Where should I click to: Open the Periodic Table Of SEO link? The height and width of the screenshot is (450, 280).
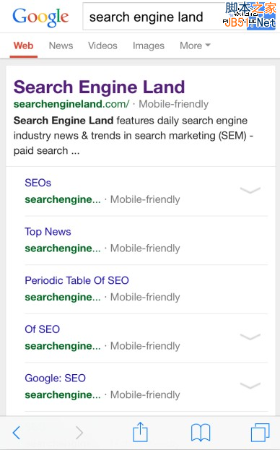pyautogui.click(x=76, y=280)
